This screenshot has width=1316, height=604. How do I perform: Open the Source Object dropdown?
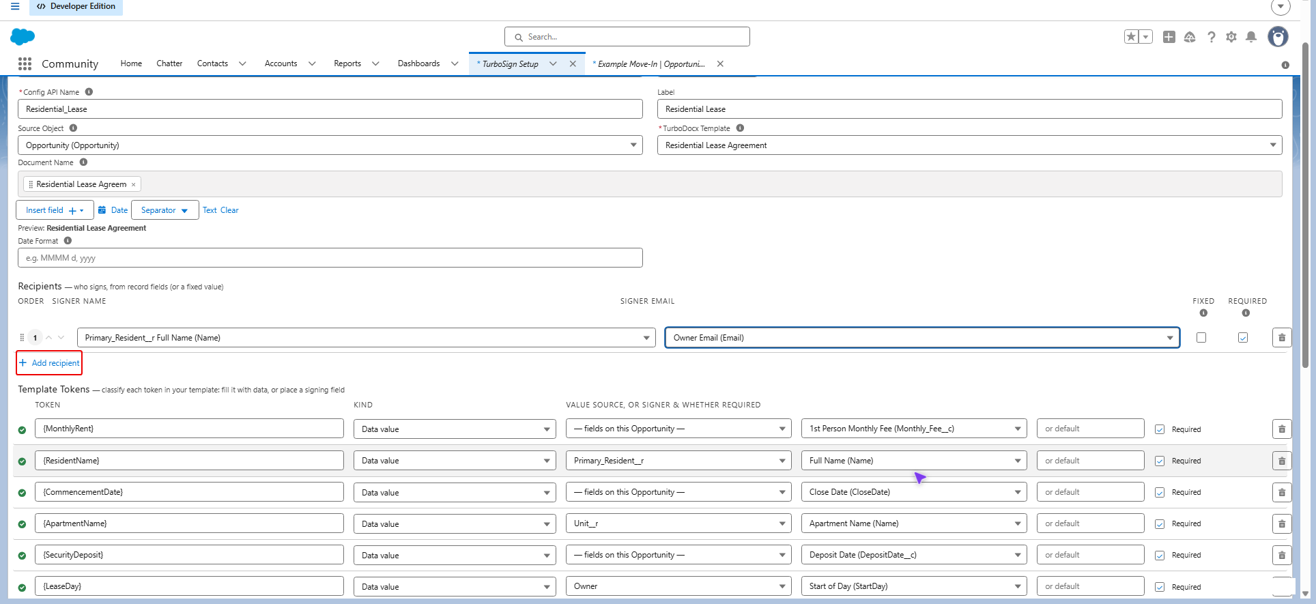[x=330, y=145]
